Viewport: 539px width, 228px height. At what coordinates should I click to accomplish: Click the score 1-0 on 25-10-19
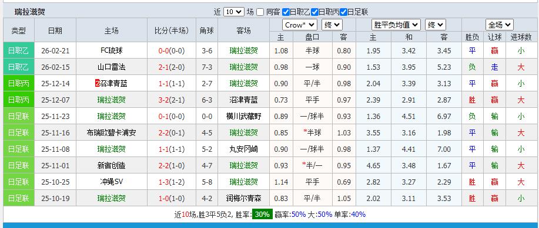[x=163, y=198]
